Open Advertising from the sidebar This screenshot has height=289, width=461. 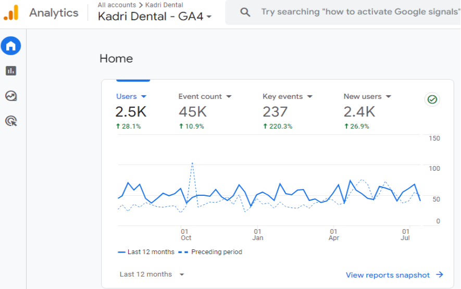[11, 121]
